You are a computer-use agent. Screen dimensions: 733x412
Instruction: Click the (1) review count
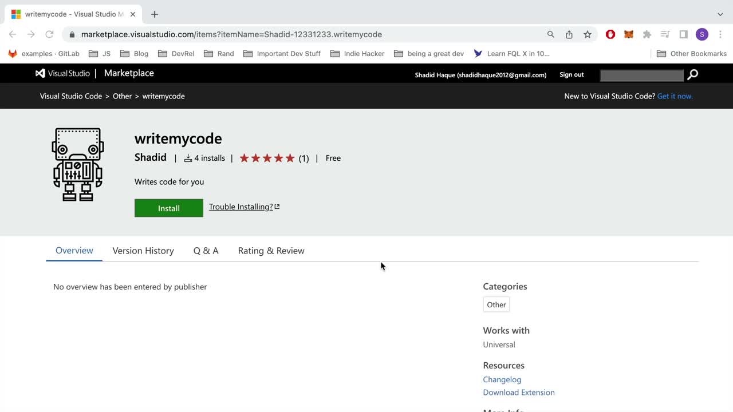coord(304,159)
